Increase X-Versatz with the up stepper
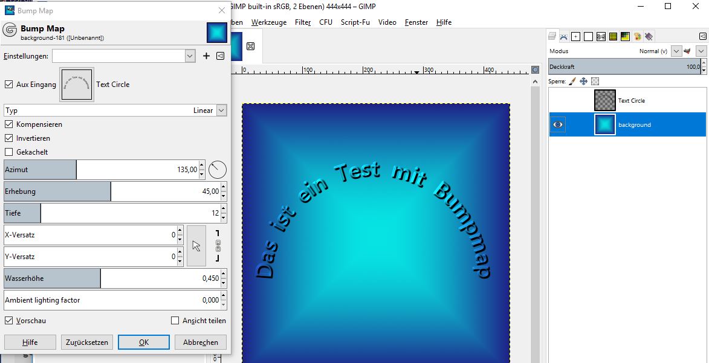709x363 pixels. pyautogui.click(x=180, y=231)
